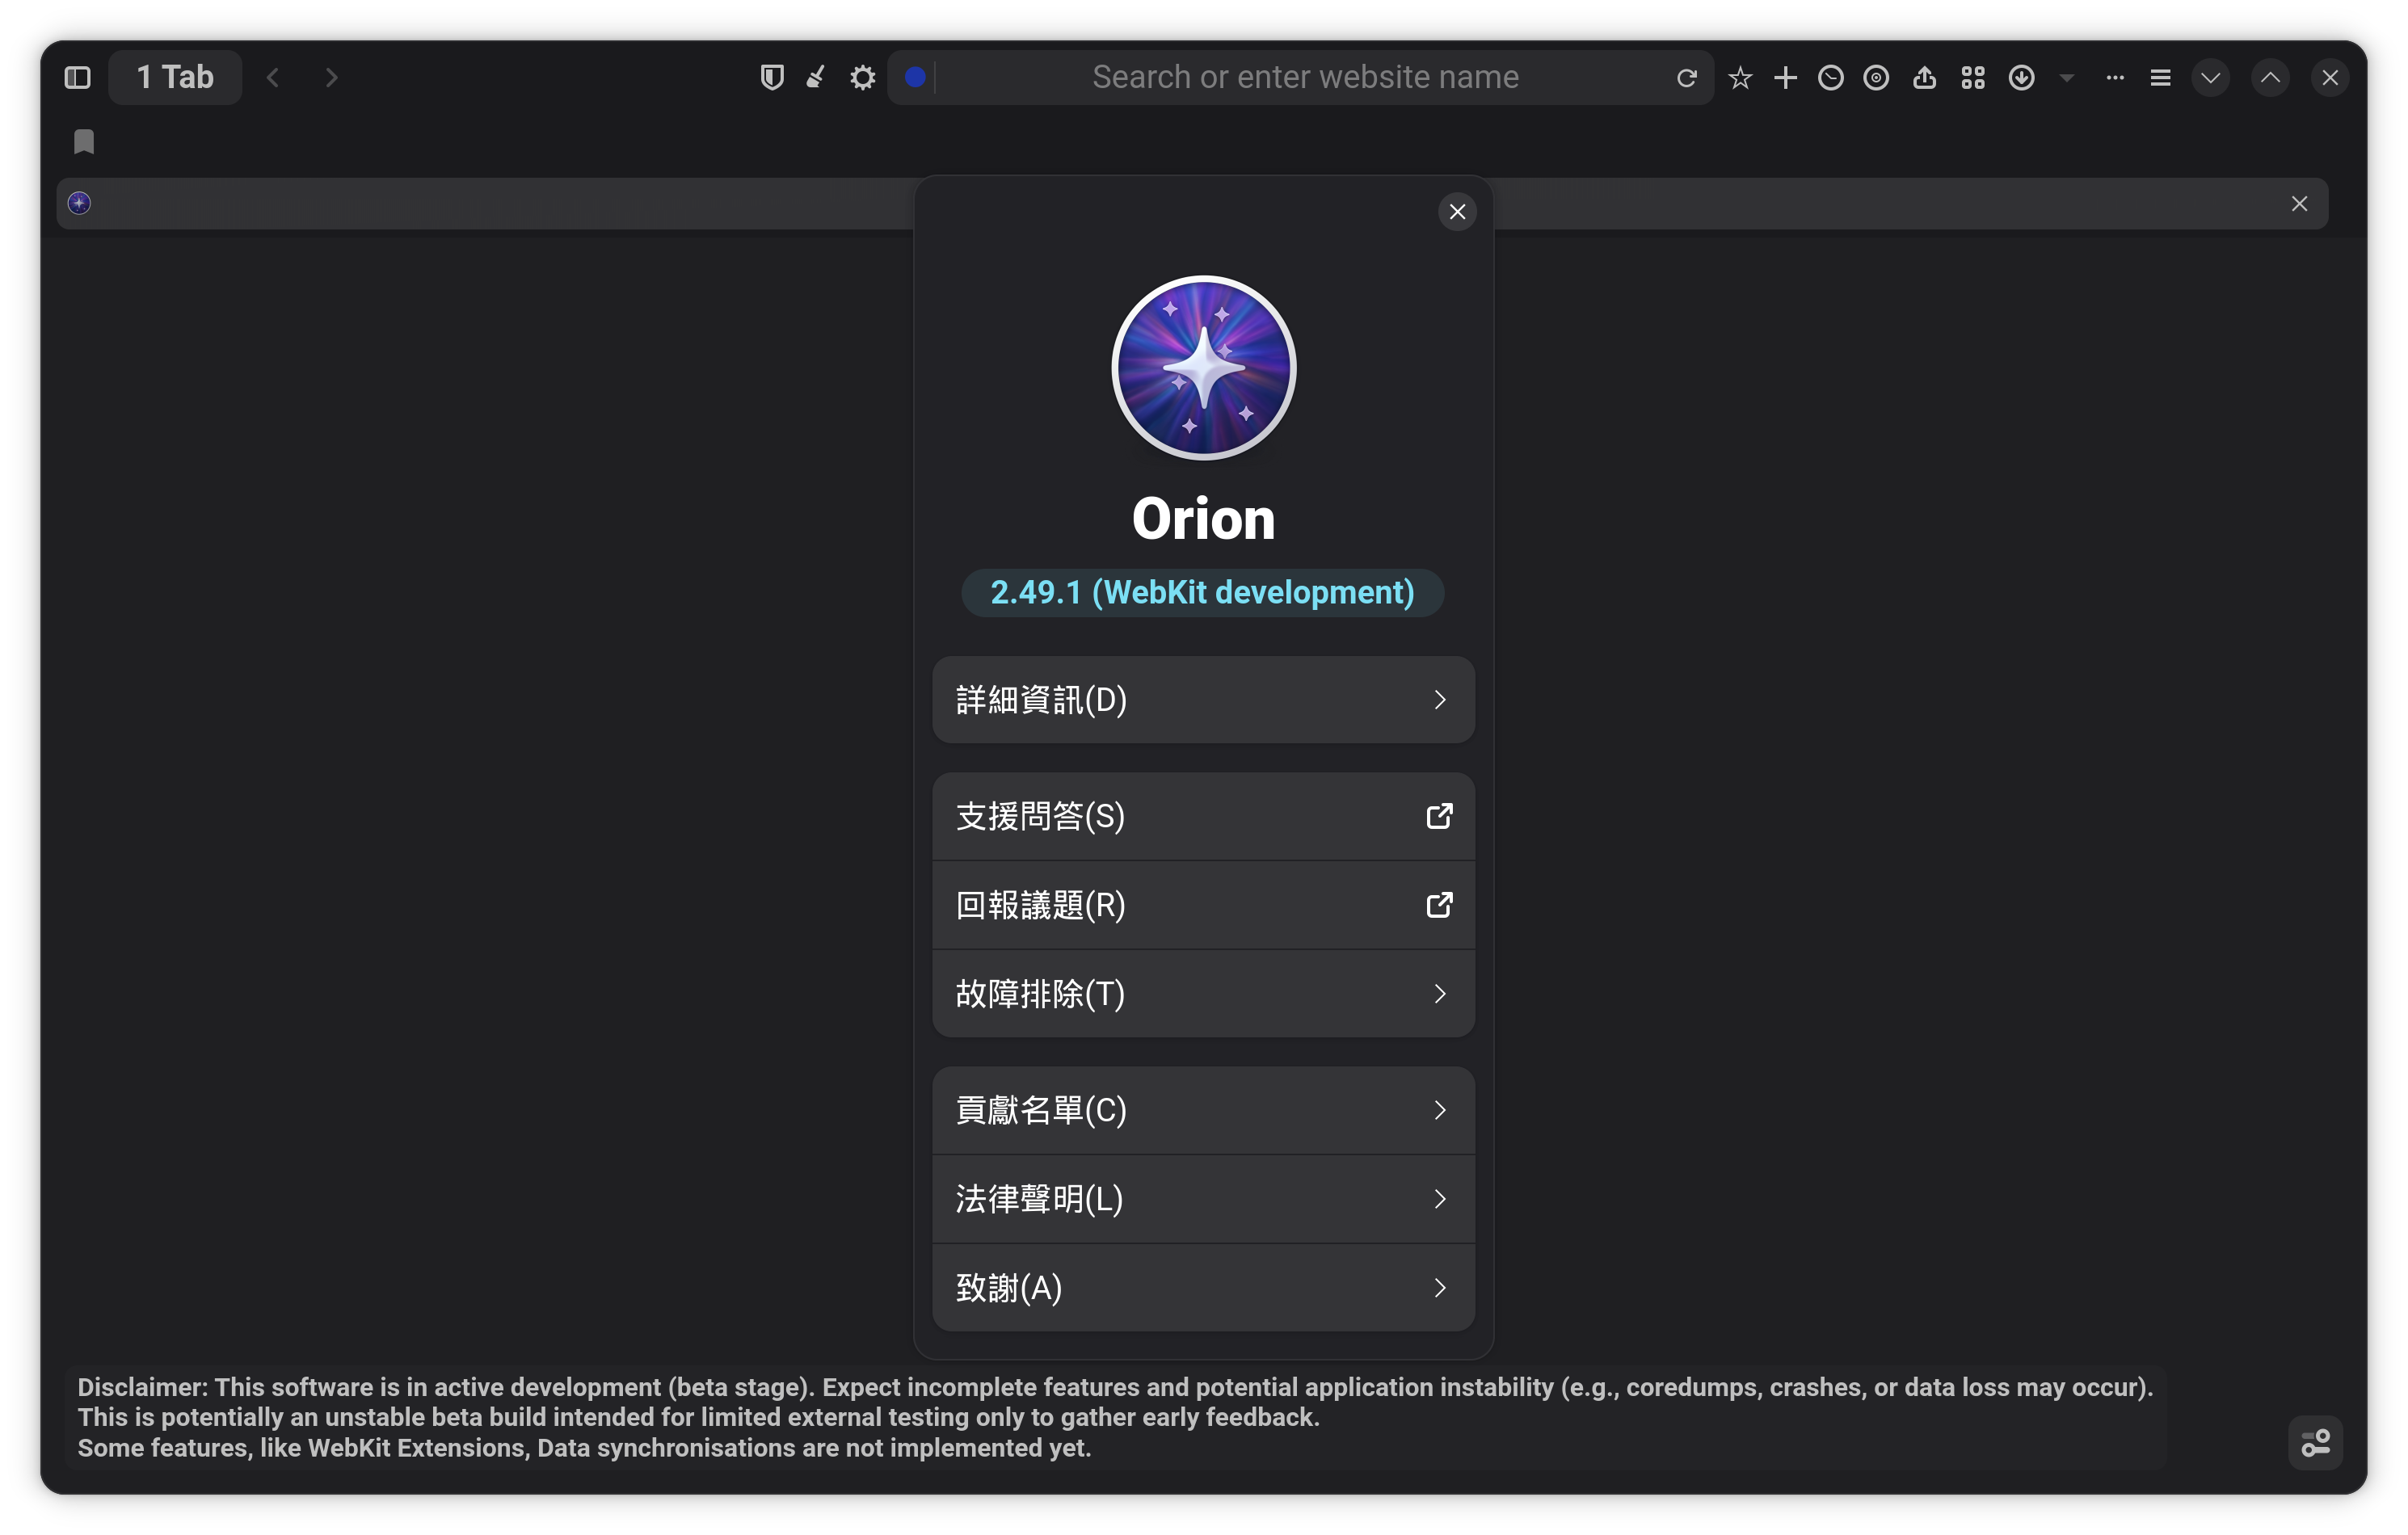The height and width of the screenshot is (1535, 2408).
Task: Open the history clock icon
Action: pyautogui.click(x=1830, y=77)
